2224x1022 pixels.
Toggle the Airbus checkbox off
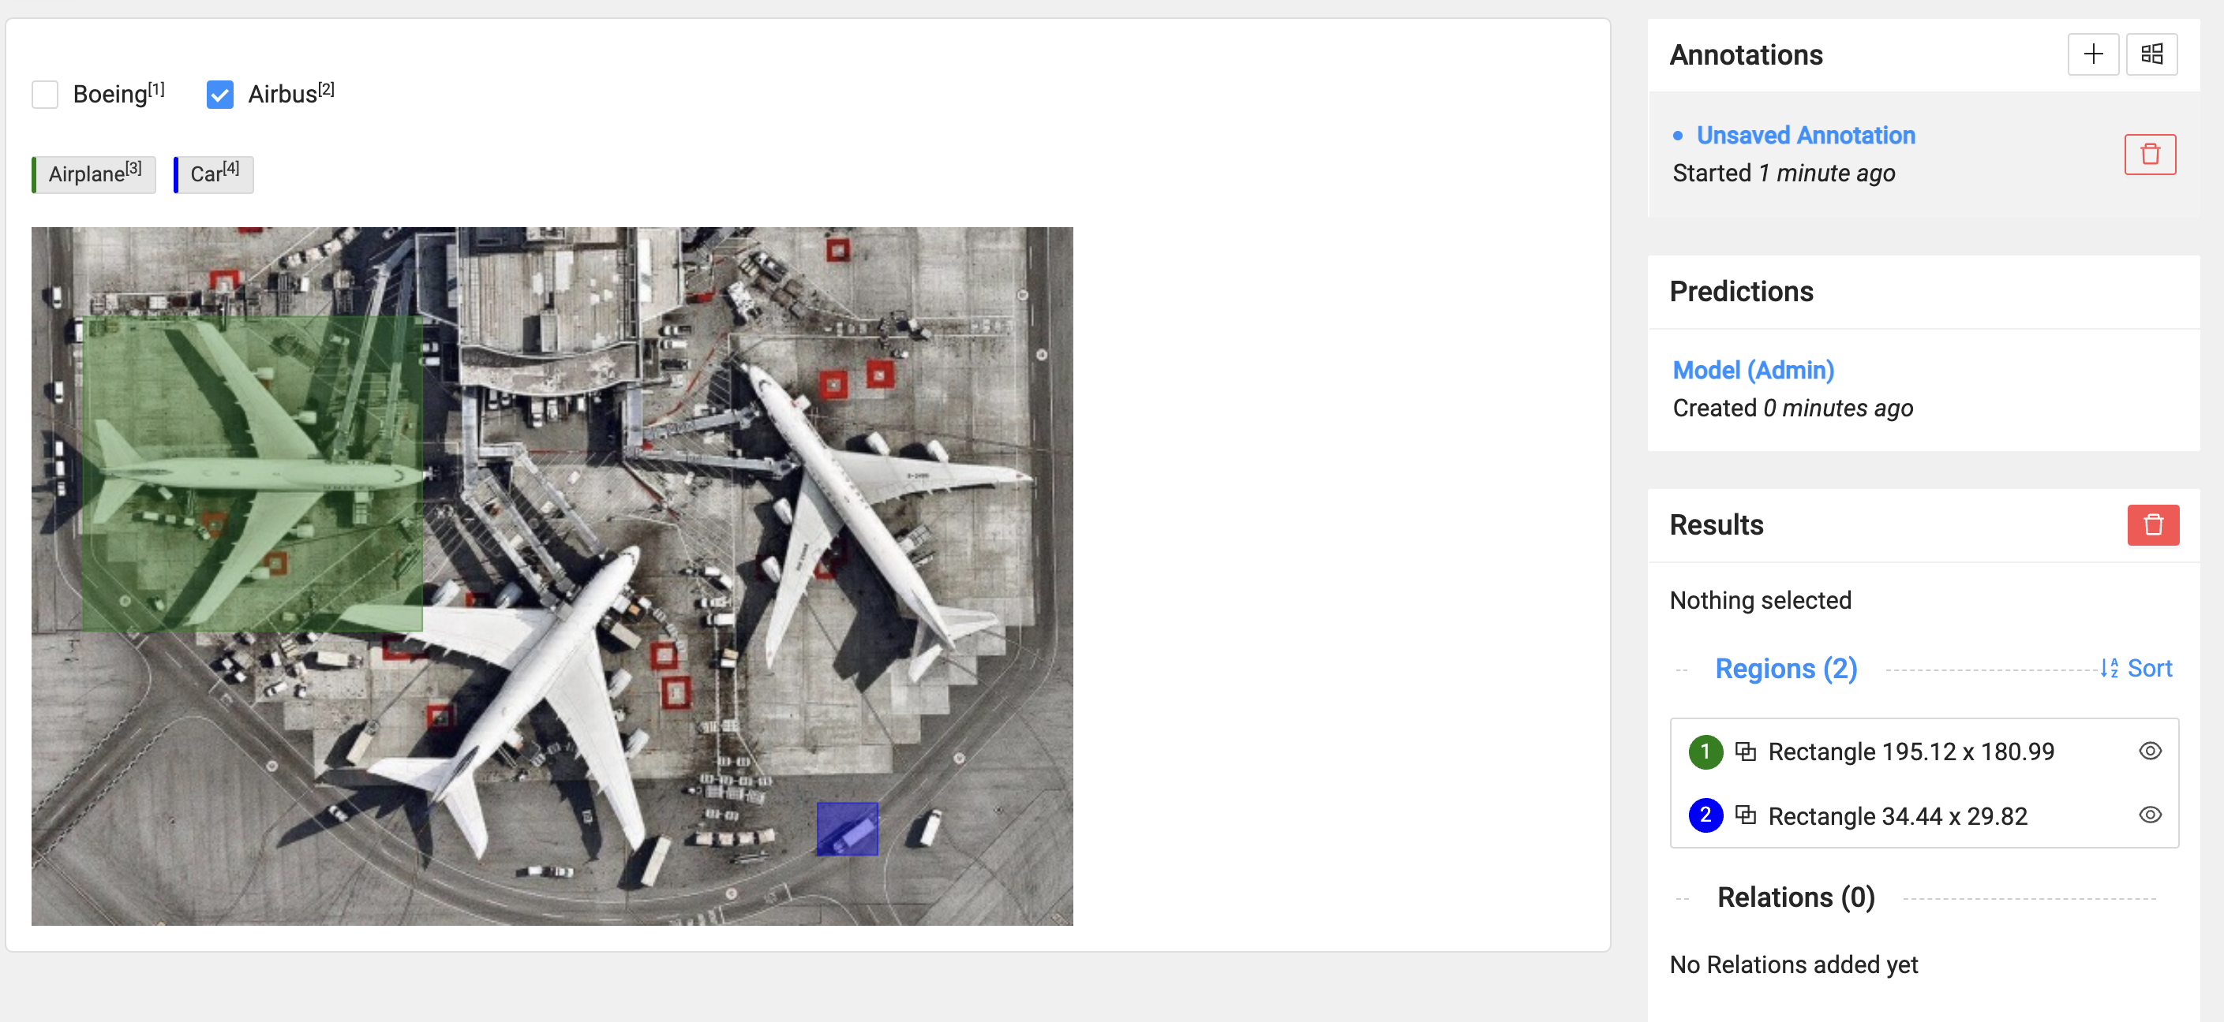click(221, 94)
